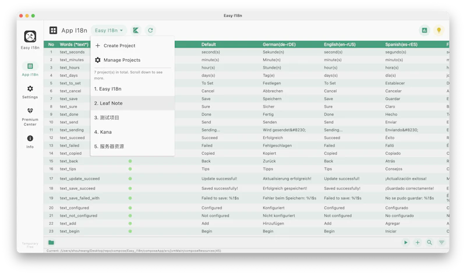Click German cell 'Wird gesendet&#8230;'
Viewport: 466px width, 275px height.
pyautogui.click(x=284, y=130)
